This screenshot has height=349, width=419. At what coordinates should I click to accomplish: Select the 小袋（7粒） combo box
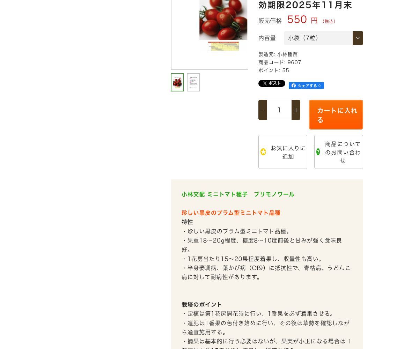(323, 38)
